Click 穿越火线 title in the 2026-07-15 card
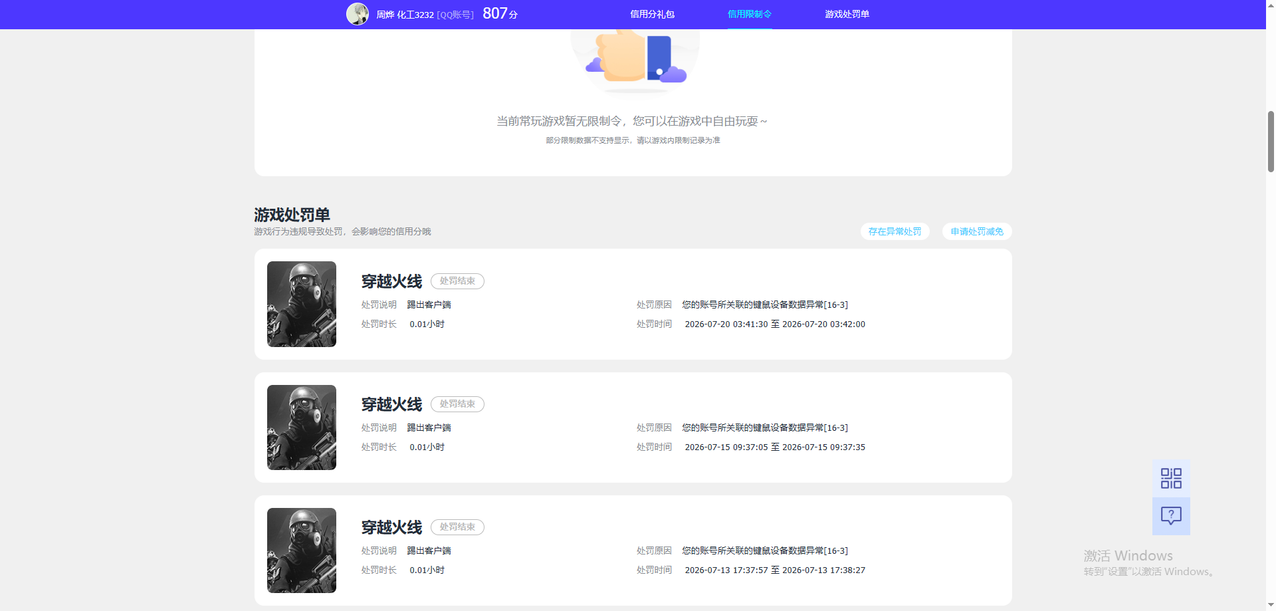The image size is (1276, 611). pos(392,404)
